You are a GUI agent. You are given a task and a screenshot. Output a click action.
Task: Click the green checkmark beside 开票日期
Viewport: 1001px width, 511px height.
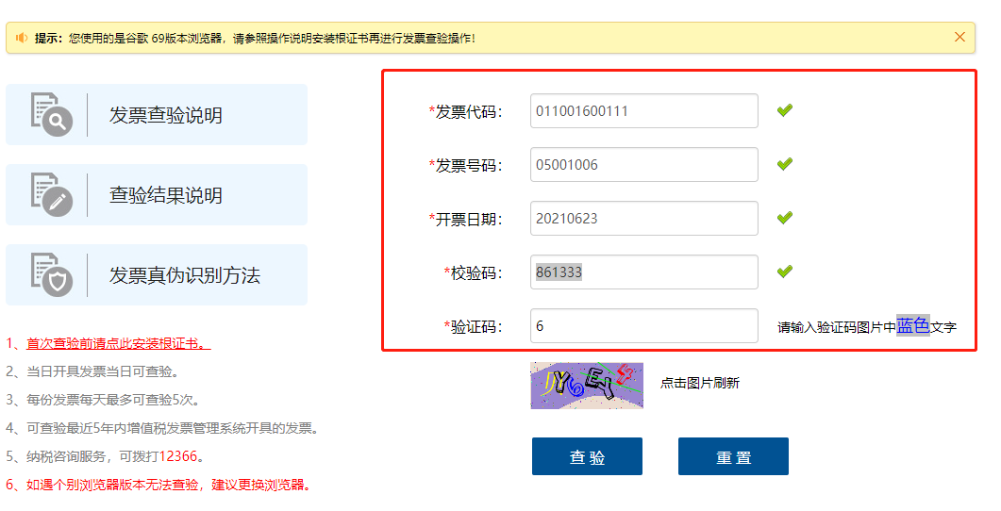tap(784, 218)
